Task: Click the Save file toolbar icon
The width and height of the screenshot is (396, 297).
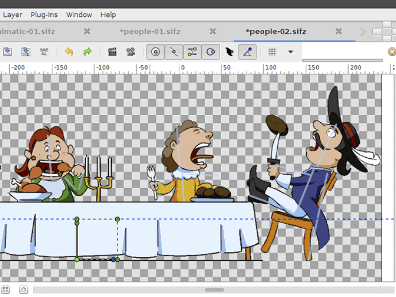Action: (x=7, y=52)
